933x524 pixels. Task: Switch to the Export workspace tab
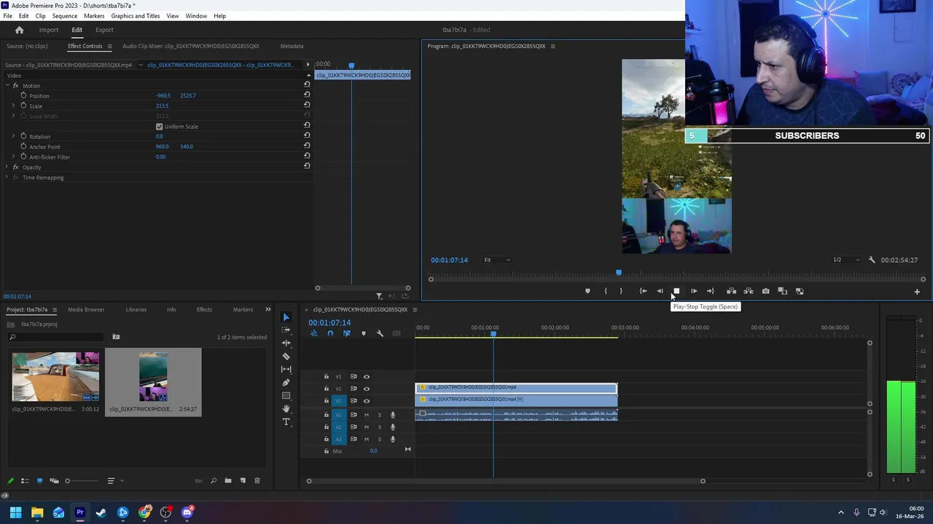pyautogui.click(x=104, y=30)
